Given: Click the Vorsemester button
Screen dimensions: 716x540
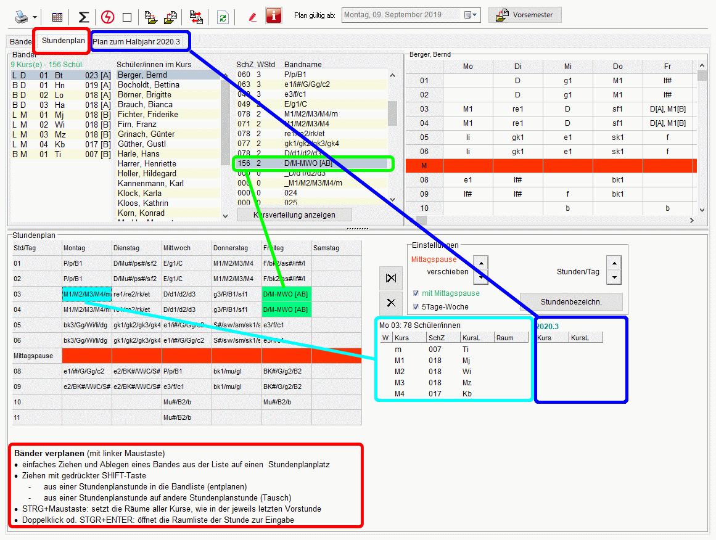Looking at the screenshot, I should click(525, 15).
